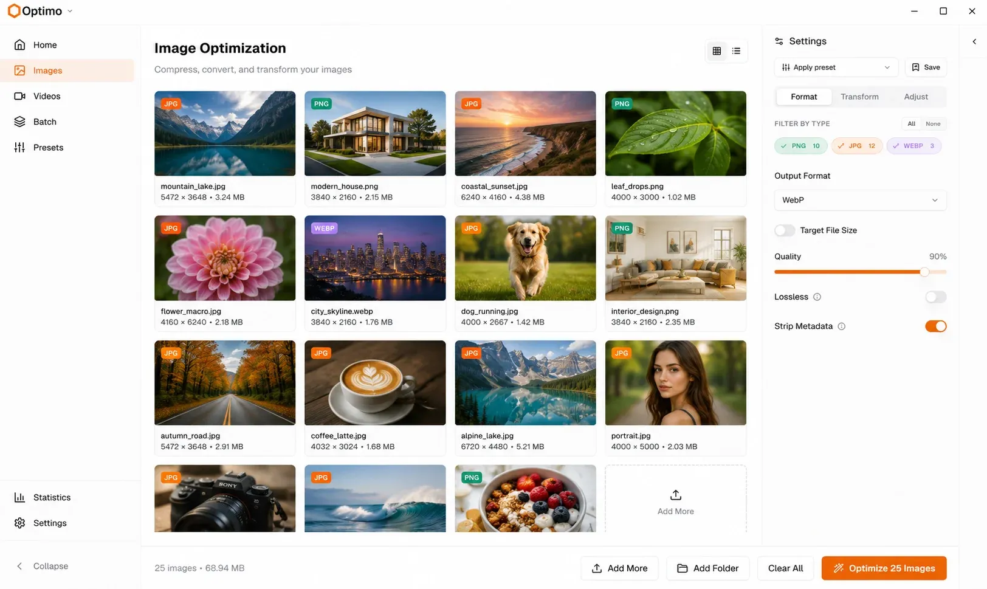Screen dimensions: 987x589
Task: Enable the Lossless toggle
Action: coord(936,297)
